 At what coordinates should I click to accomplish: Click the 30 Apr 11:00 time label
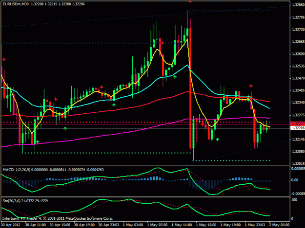click(x=36, y=225)
